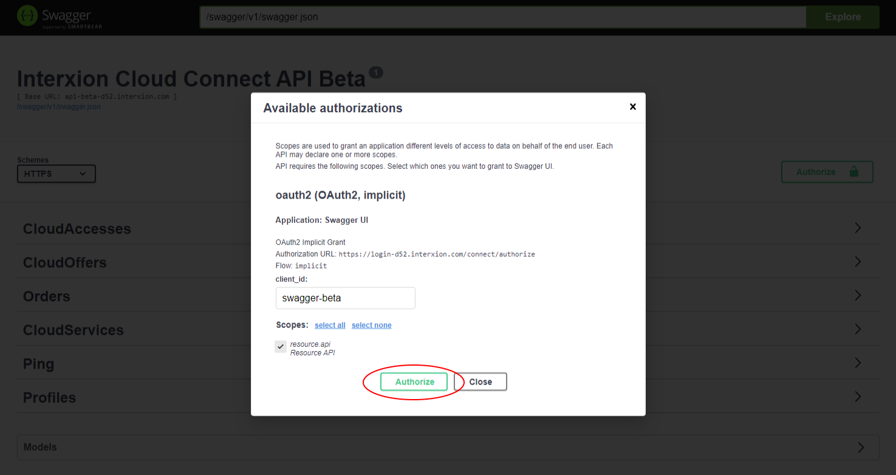This screenshot has width=896, height=475.
Task: Click the version badge next to the API title
Action: point(376,72)
